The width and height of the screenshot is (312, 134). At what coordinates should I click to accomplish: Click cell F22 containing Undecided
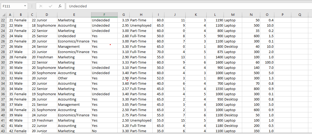104,20
